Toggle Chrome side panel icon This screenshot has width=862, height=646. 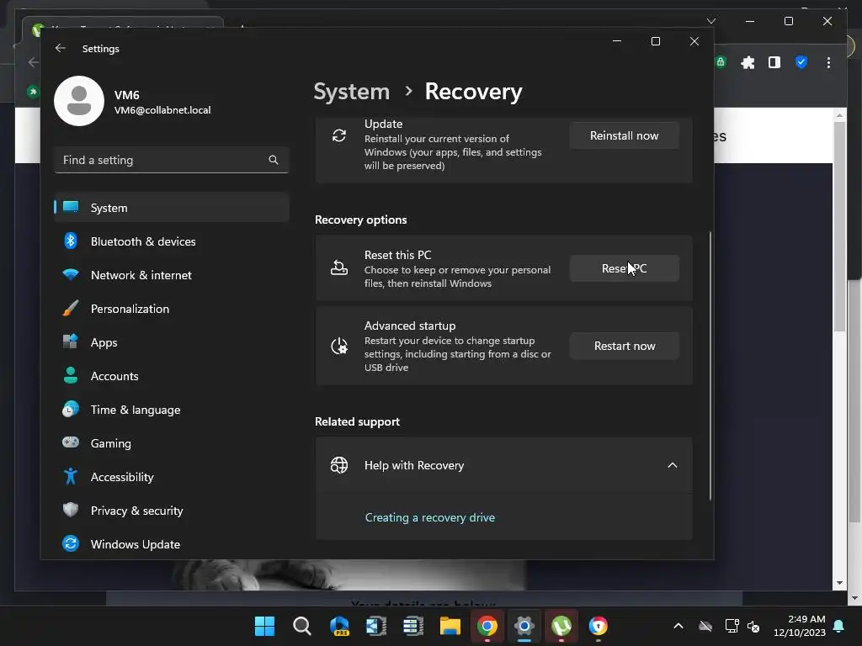774,62
